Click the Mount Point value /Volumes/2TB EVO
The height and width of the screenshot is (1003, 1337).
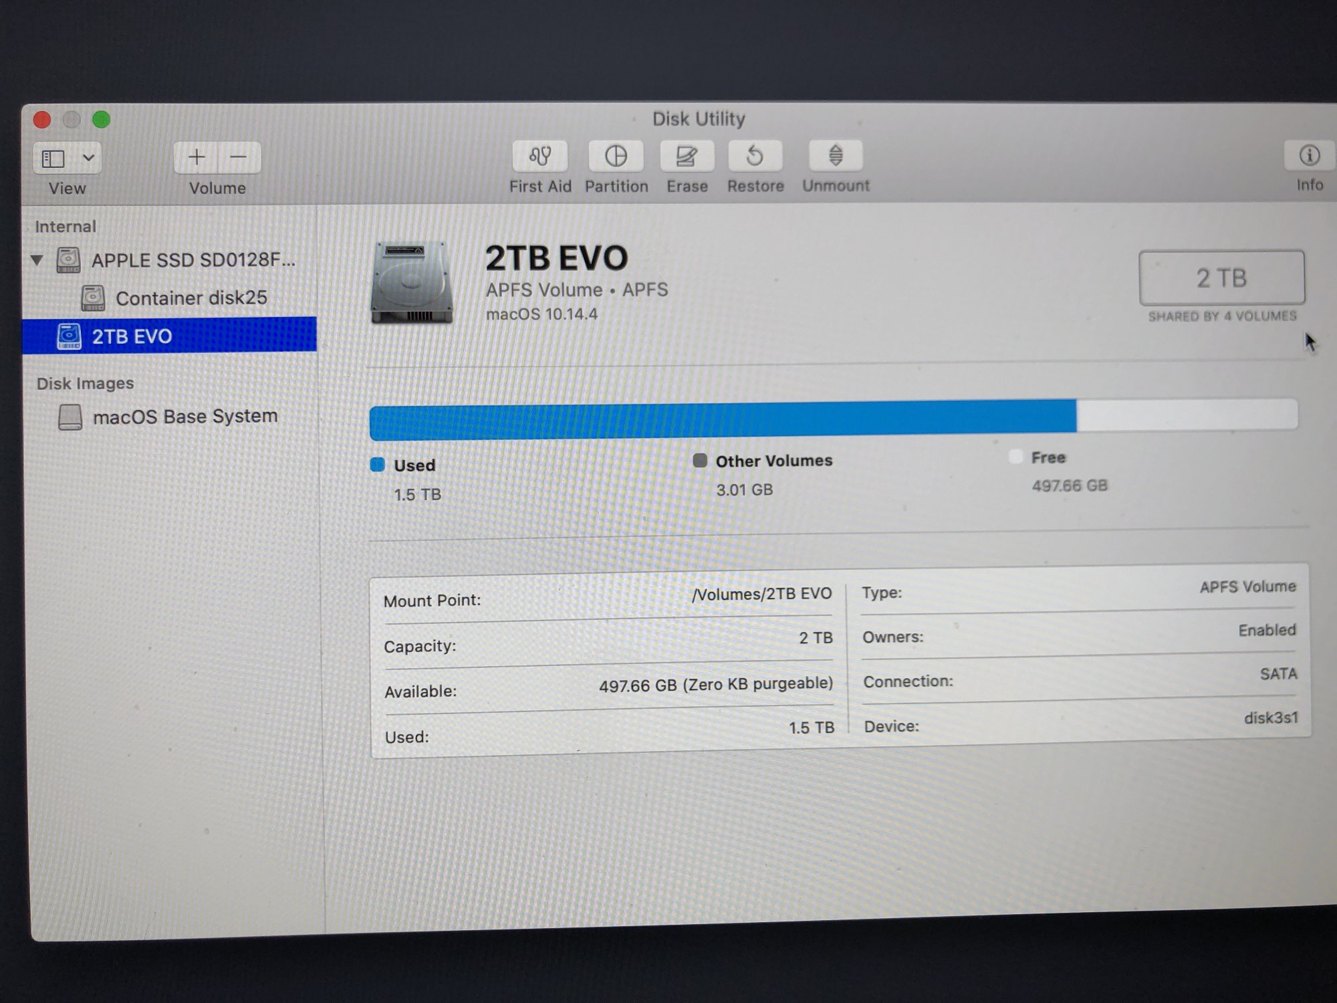(x=761, y=594)
